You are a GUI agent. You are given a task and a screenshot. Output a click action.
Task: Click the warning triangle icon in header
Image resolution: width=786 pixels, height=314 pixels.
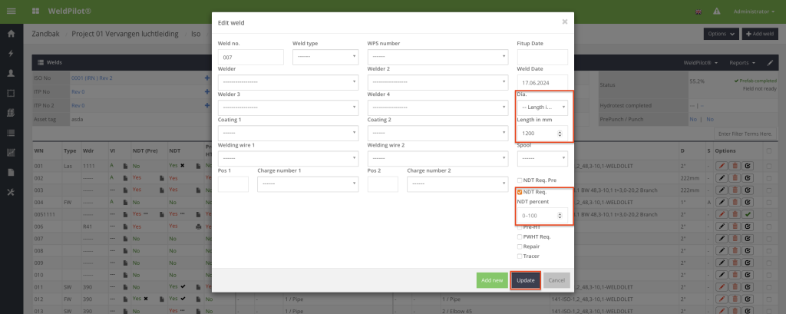pos(716,12)
